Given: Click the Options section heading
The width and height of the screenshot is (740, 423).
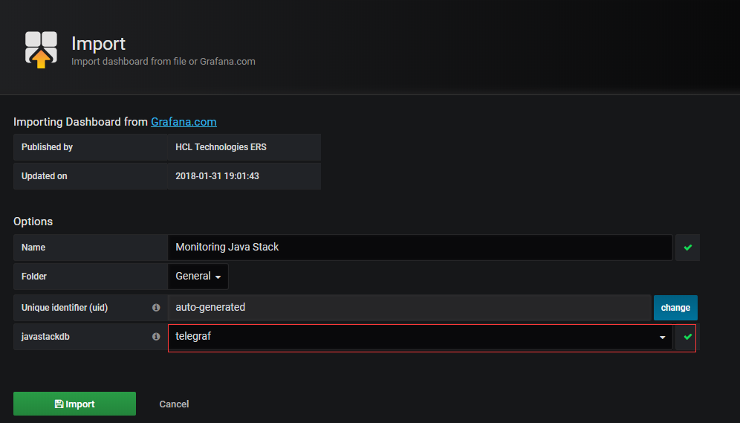Looking at the screenshot, I should pyautogui.click(x=33, y=222).
